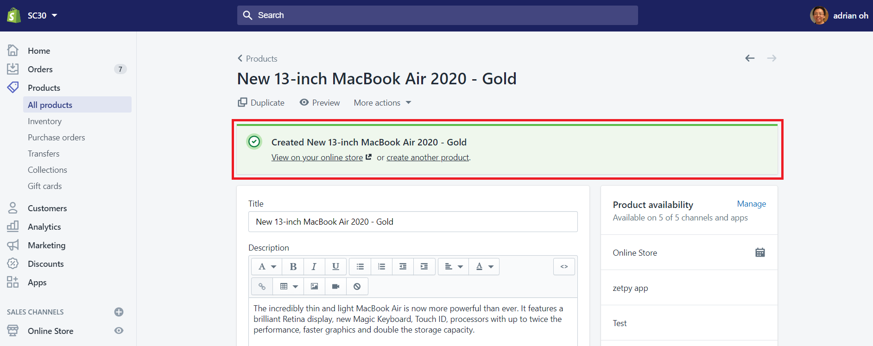Click the indent icon
Image resolution: width=873 pixels, height=346 pixels.
pyautogui.click(x=424, y=266)
